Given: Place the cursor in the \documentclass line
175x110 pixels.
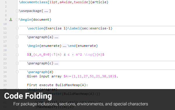Looking at the screenshot, I should tap(64, 2).
